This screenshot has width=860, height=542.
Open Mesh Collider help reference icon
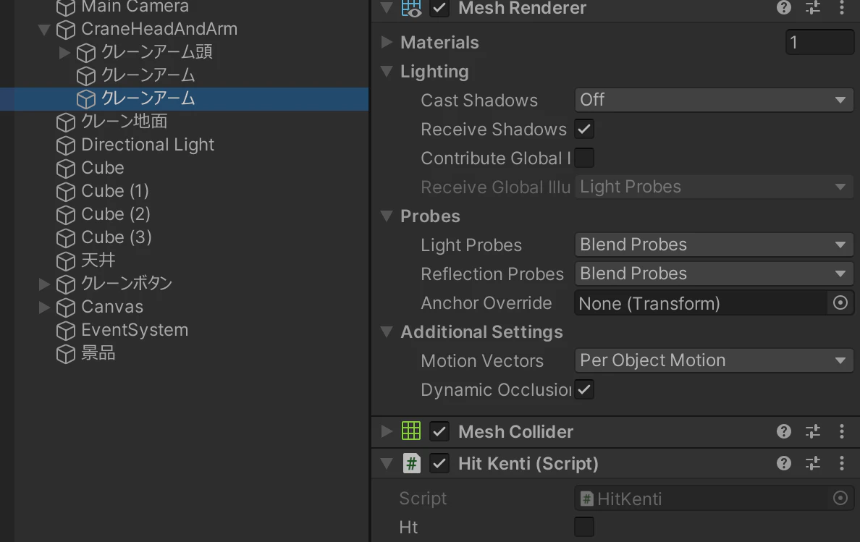coord(784,431)
